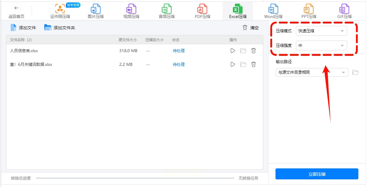Start compressing 重！6月关键词数据.xlsx with play icon
The width and height of the screenshot is (366, 187).
click(233, 64)
